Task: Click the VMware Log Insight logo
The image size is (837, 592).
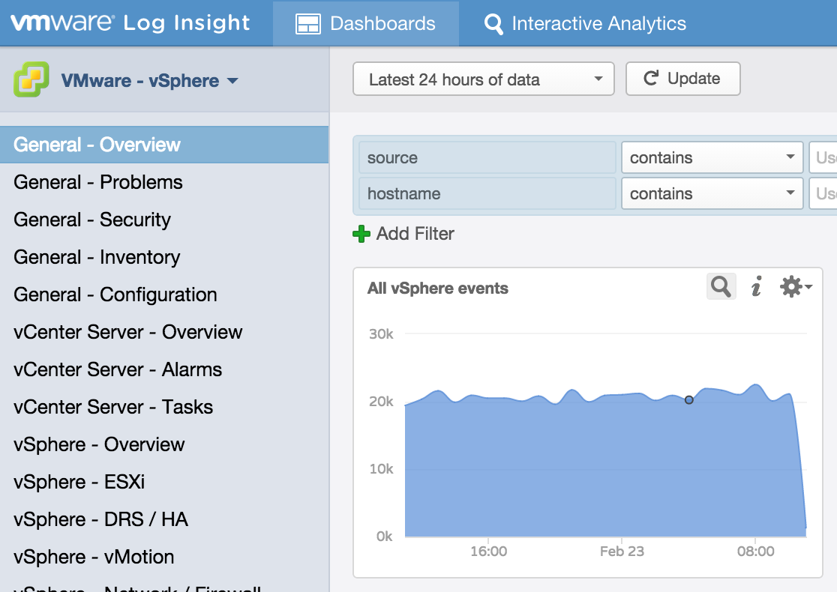Action: coord(130,22)
